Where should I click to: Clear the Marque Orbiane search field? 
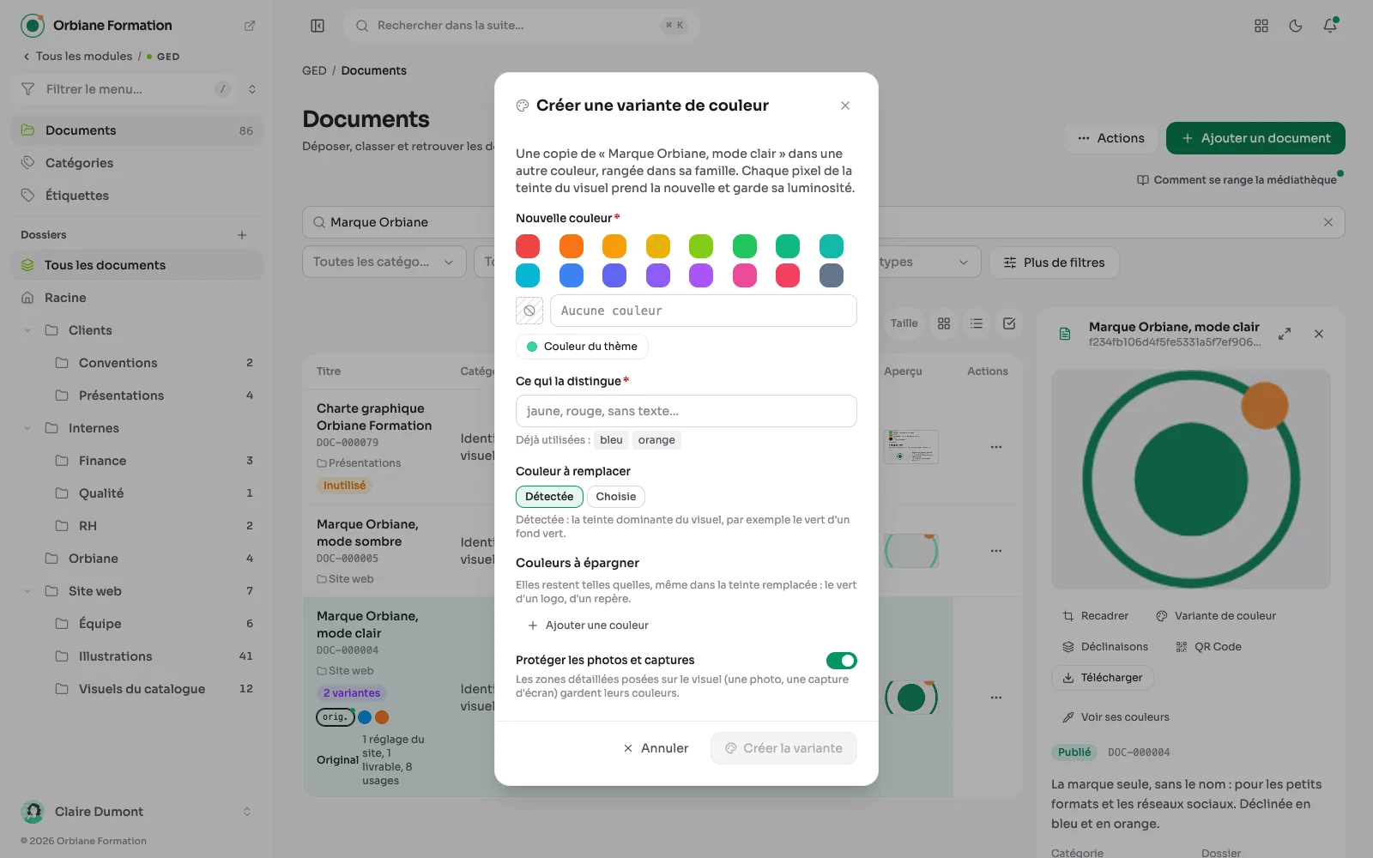click(1328, 222)
